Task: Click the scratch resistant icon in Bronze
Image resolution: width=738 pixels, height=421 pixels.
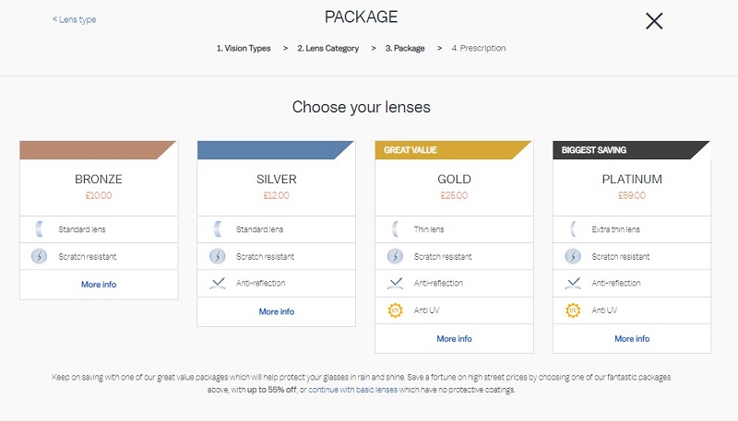Action: click(39, 256)
